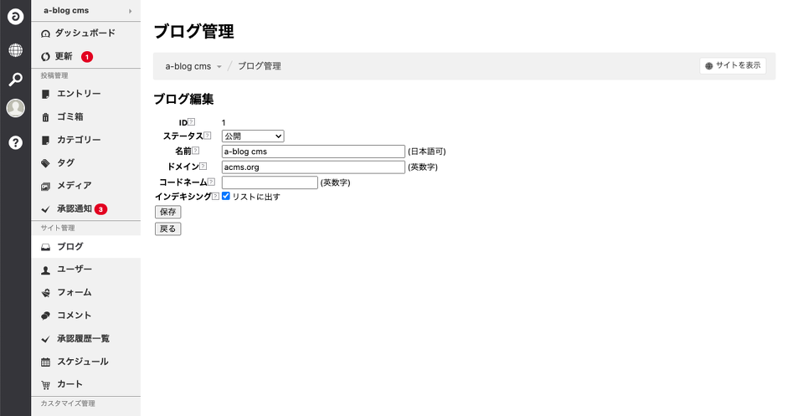
Task: Click the ドメイン input field with acms.org
Action: click(x=313, y=167)
